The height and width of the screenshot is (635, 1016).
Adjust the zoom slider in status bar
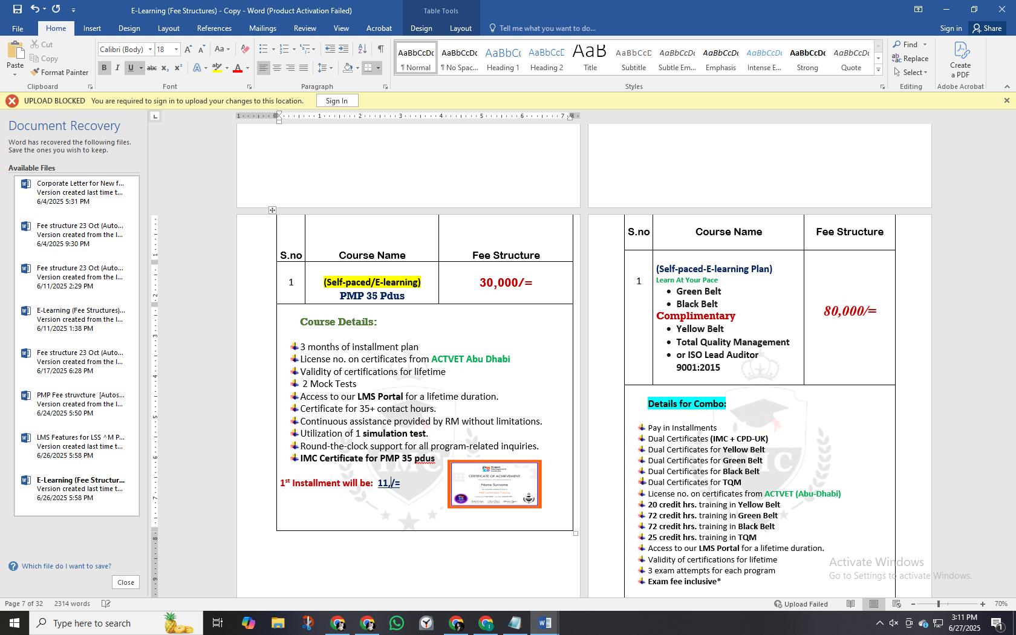click(939, 604)
